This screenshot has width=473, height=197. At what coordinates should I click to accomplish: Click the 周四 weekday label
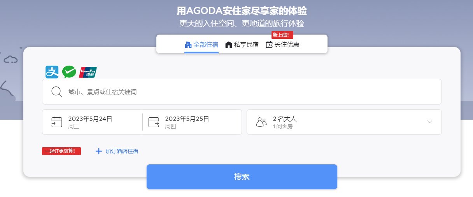pyautogui.click(x=170, y=127)
